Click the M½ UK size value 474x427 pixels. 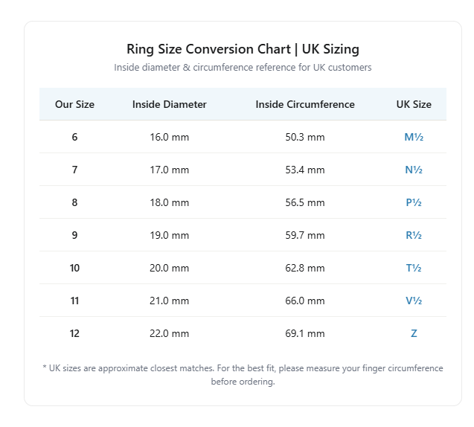point(414,137)
